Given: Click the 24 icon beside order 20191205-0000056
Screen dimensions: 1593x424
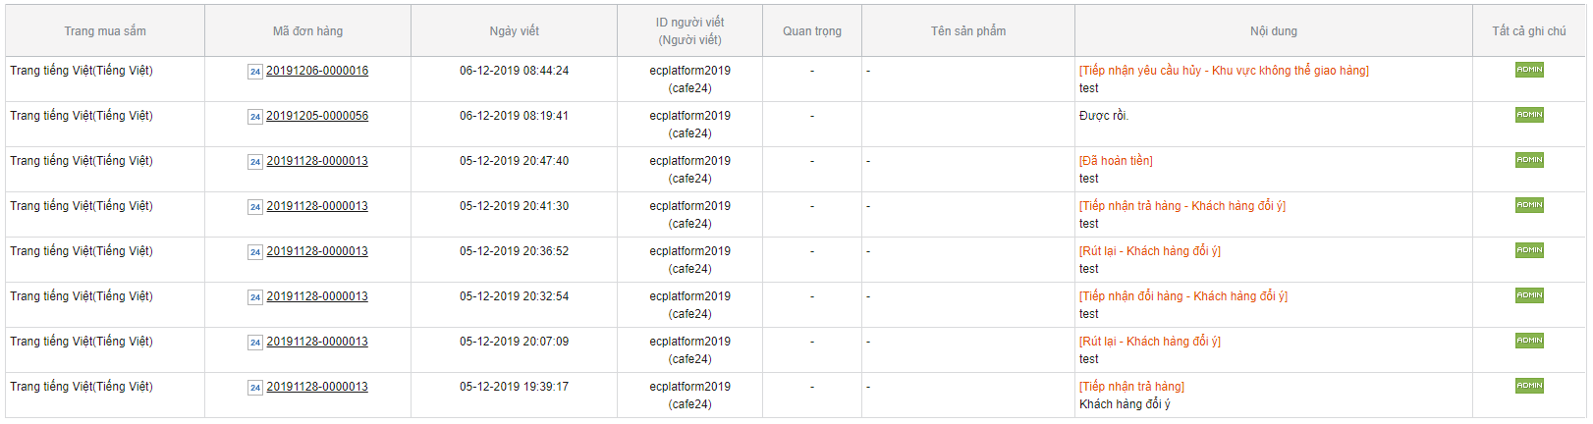Looking at the screenshot, I should coord(255,117).
